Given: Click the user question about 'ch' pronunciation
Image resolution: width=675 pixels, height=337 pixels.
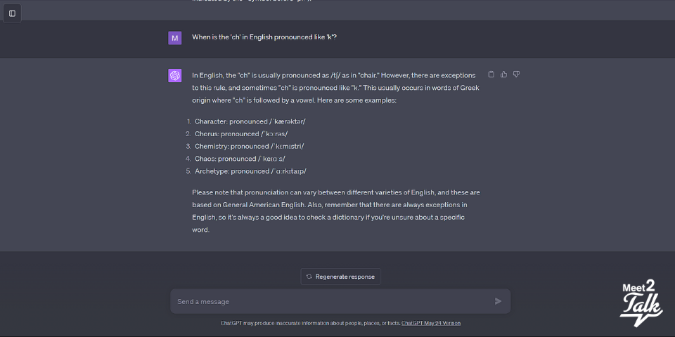Looking at the screenshot, I should click(x=264, y=37).
